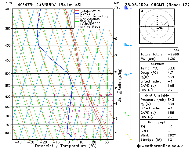Click the wind barb at 400 hPa
The height and width of the screenshot is (148, 192).
tap(126, 45)
